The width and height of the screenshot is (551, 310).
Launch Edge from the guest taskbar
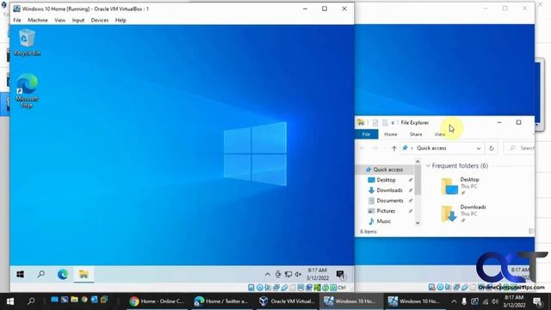[63, 274]
